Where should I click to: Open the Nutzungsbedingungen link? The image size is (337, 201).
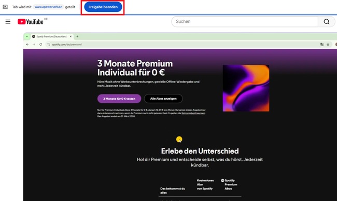193,113
